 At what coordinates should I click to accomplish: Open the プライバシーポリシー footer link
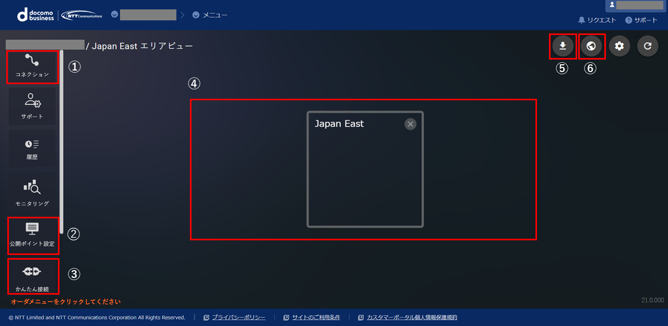[x=238, y=318]
